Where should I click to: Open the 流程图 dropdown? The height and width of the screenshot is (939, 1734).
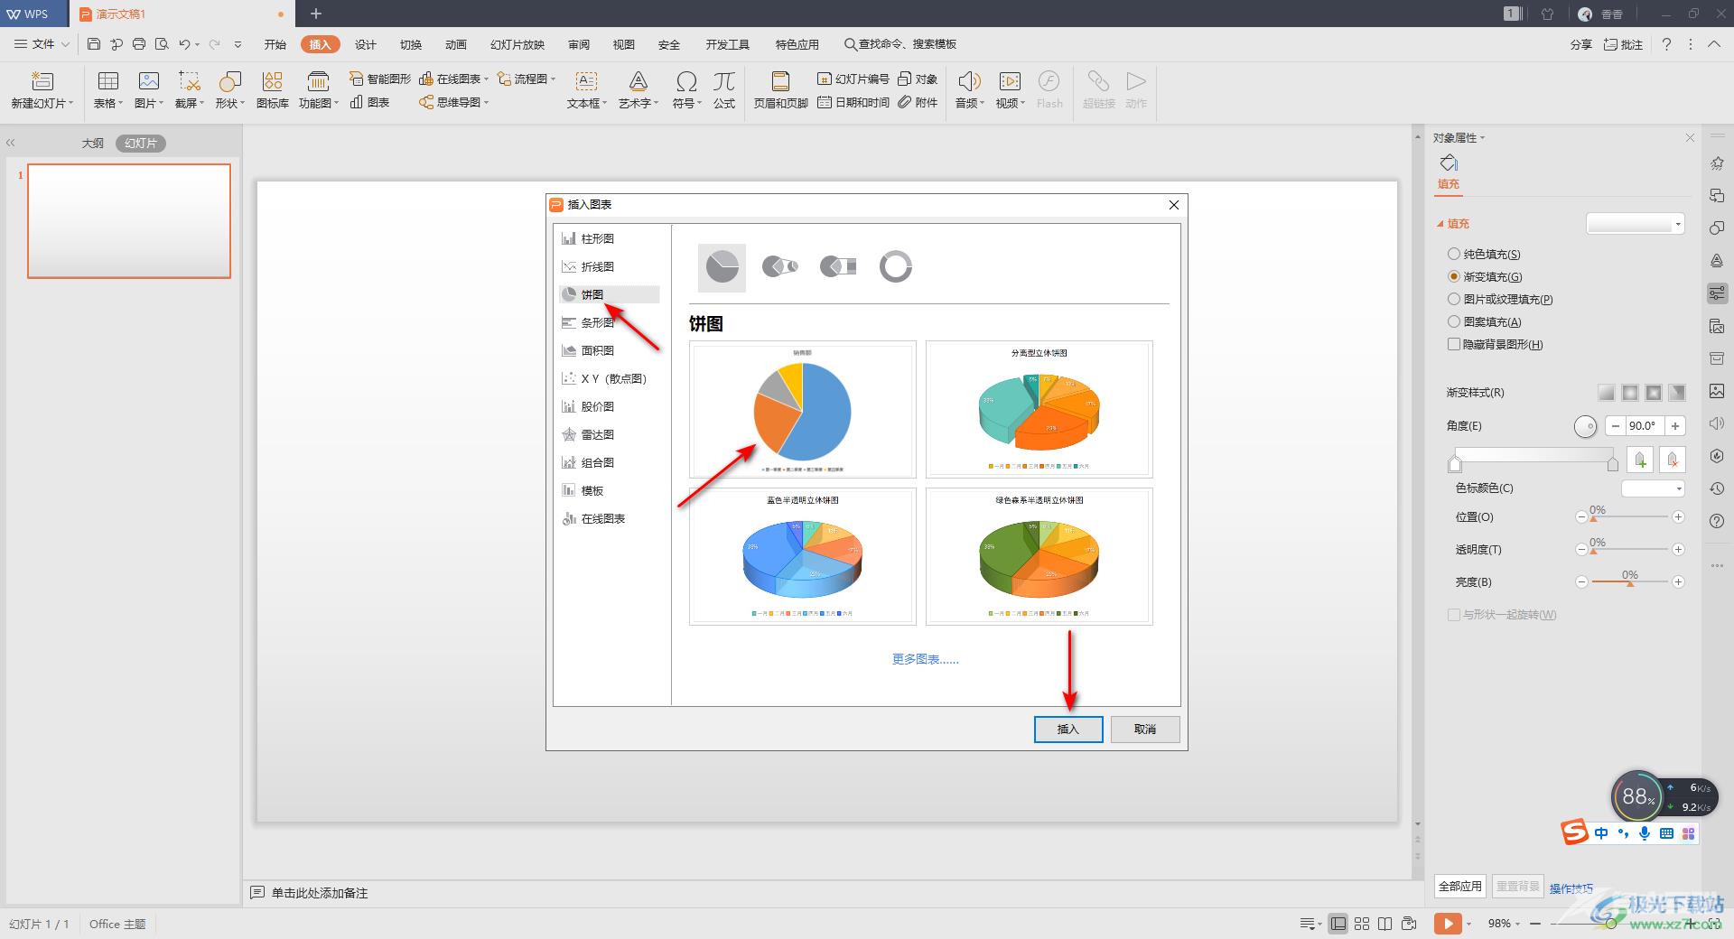pyautogui.click(x=527, y=79)
